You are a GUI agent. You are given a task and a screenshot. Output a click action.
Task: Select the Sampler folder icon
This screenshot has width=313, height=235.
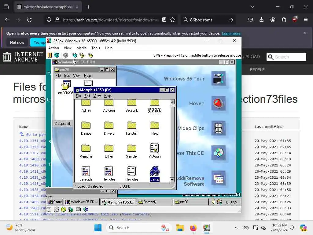tap(132, 151)
